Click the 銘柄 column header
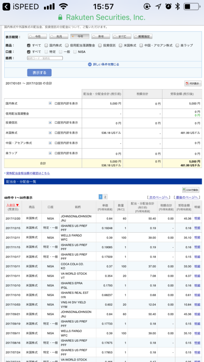 point(78,207)
